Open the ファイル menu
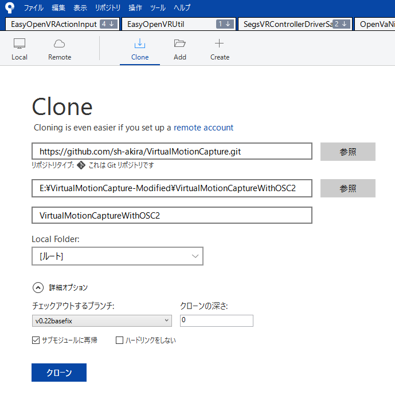 [34, 7]
